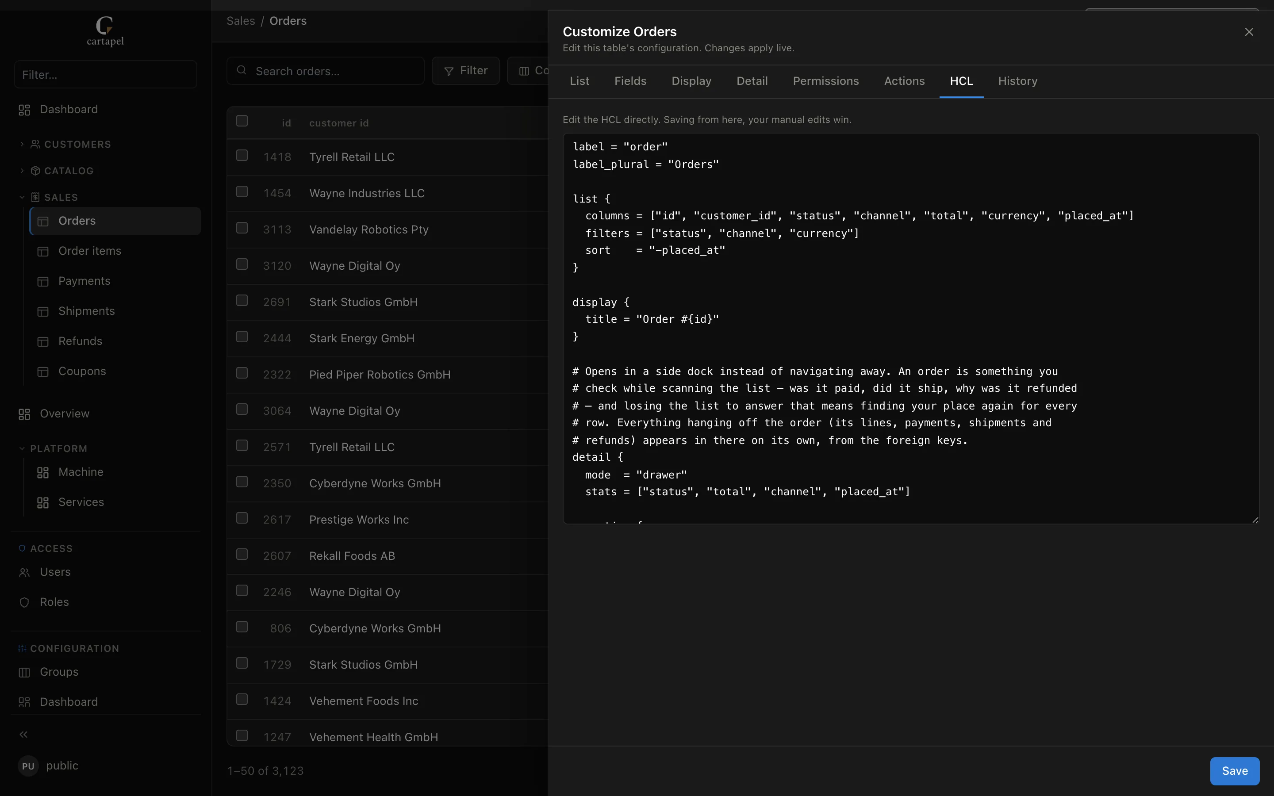This screenshot has height=796, width=1274.
Task: Click the Customers people icon
Action: pos(35,144)
